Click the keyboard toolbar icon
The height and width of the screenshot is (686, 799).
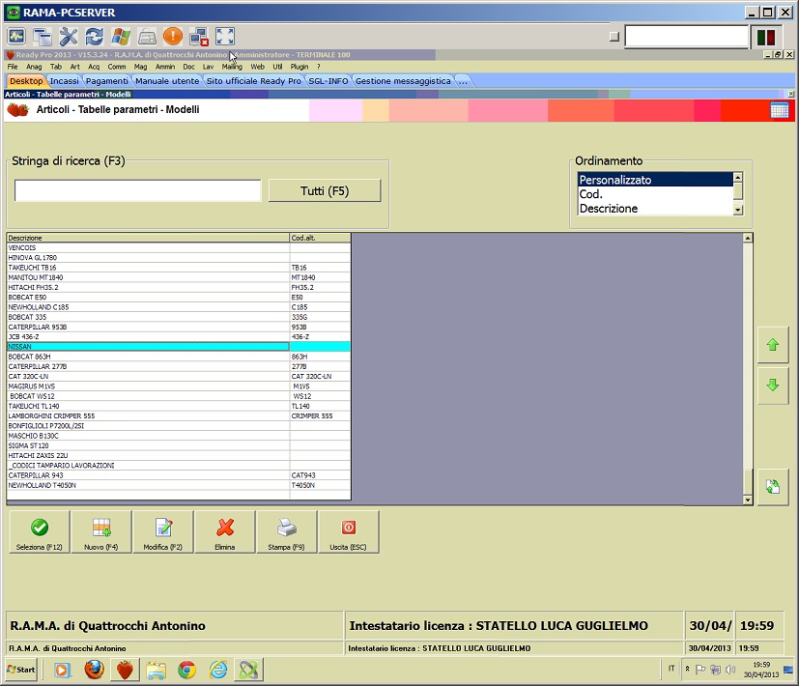(x=147, y=38)
